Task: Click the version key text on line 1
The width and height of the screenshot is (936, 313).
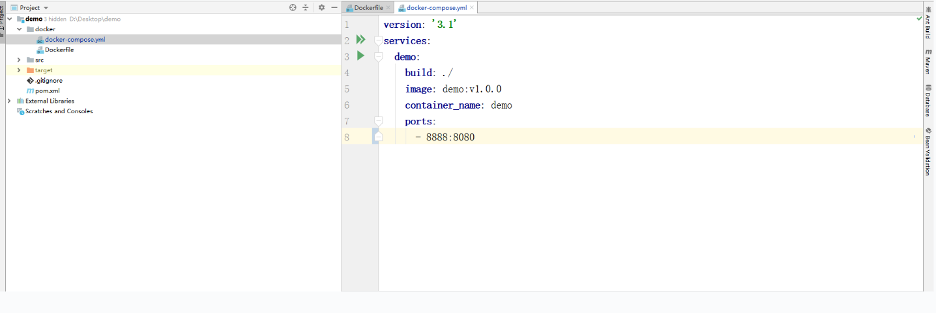Action: (402, 25)
